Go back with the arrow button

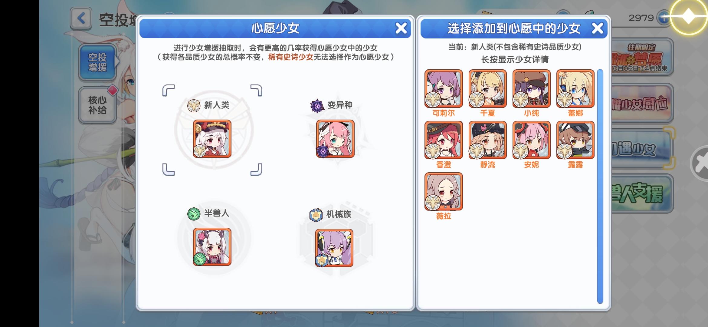click(81, 18)
